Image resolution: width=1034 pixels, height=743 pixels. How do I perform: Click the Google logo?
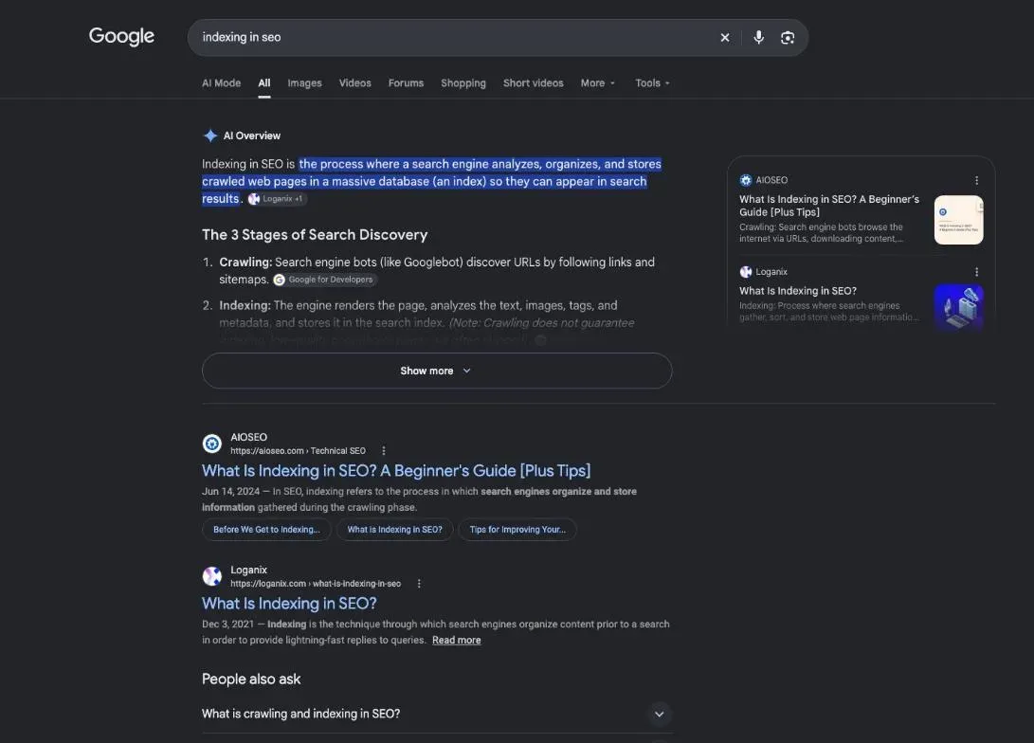point(121,36)
